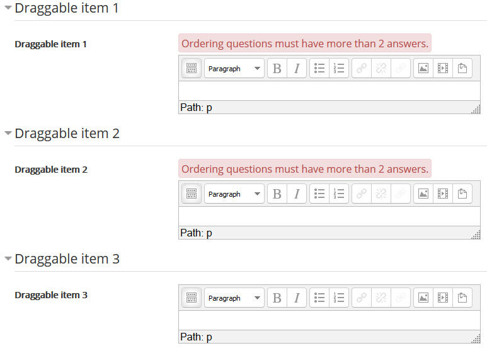Insert image in Draggable item 2 editor
487x348 pixels.
coord(423,194)
